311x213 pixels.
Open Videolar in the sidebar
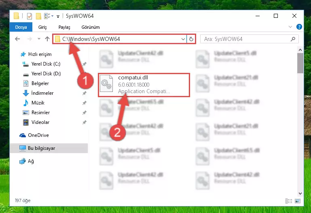coord(40,122)
